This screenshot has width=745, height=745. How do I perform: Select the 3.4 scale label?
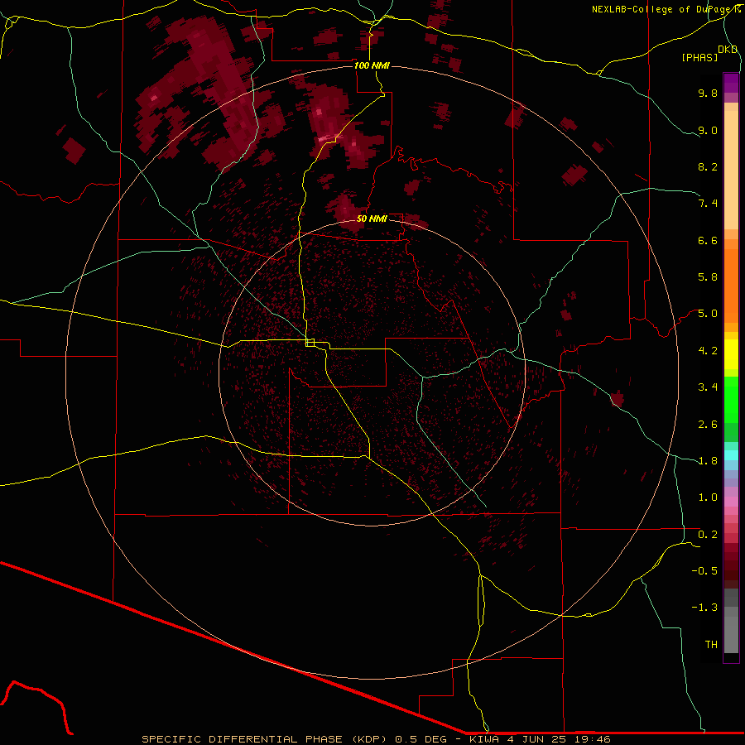[x=708, y=387]
